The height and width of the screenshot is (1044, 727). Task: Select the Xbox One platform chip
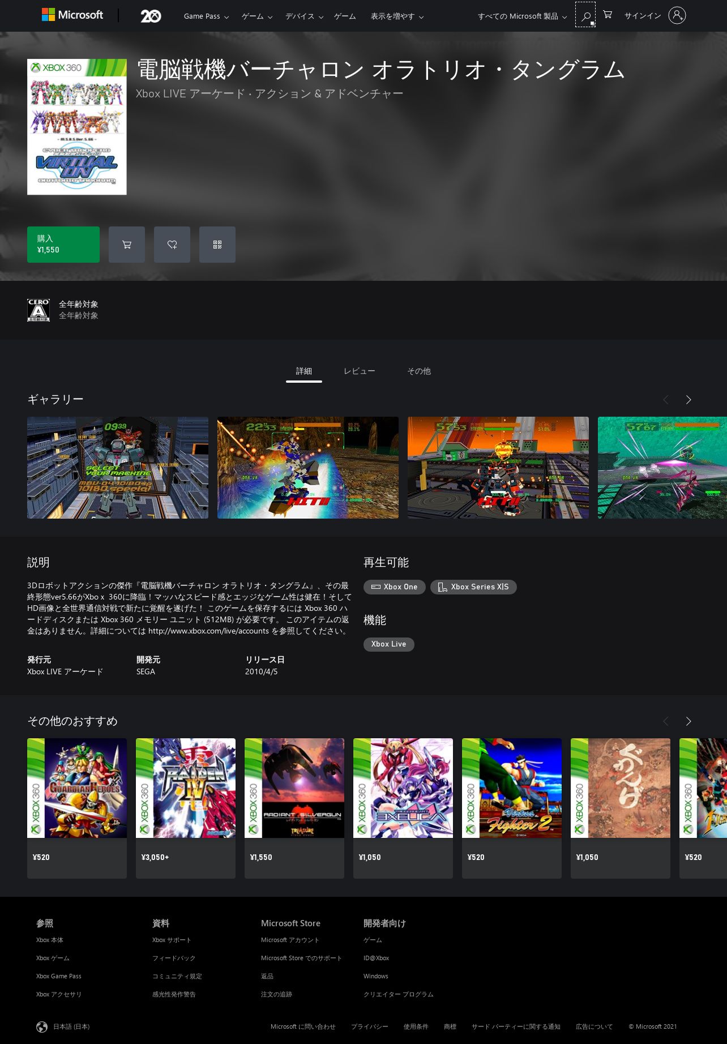(x=395, y=587)
